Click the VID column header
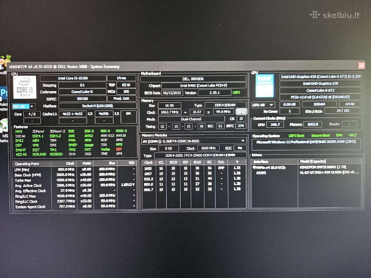This screenshot has width=371, height=278. tap(131, 163)
